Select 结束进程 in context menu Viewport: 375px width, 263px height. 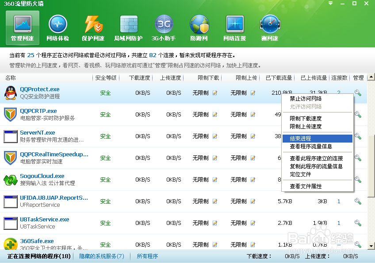tap(318, 139)
